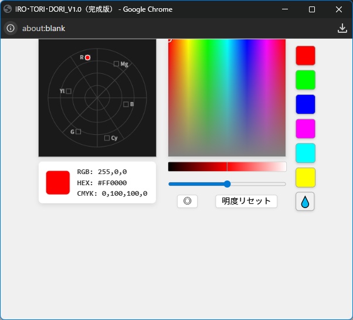
Task: Click the site info icon beside about:blank
Action: point(11,28)
